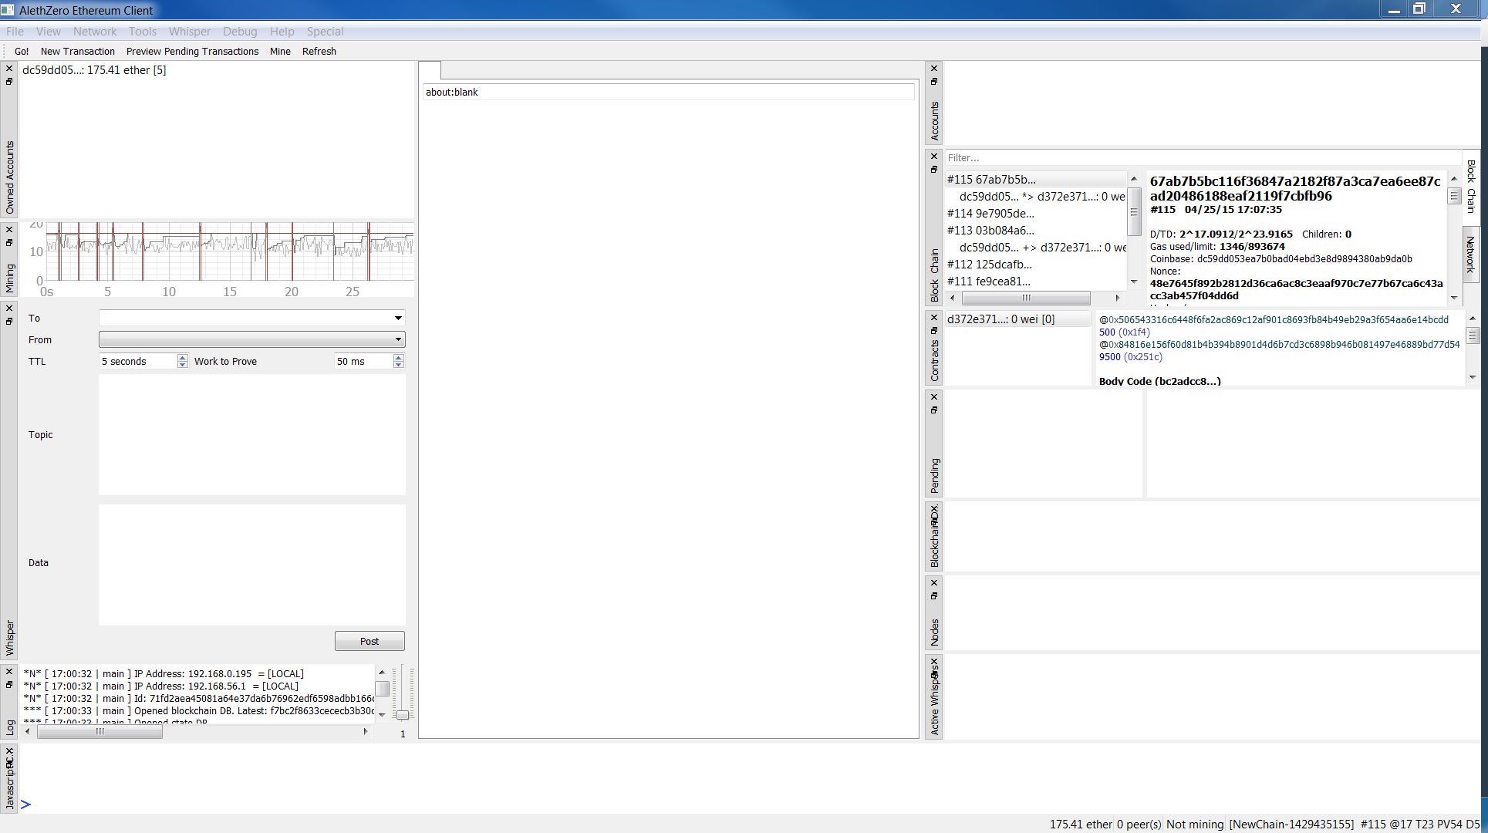The width and height of the screenshot is (1488, 833).
Task: Close the Contracts dock panel
Action: [934, 318]
